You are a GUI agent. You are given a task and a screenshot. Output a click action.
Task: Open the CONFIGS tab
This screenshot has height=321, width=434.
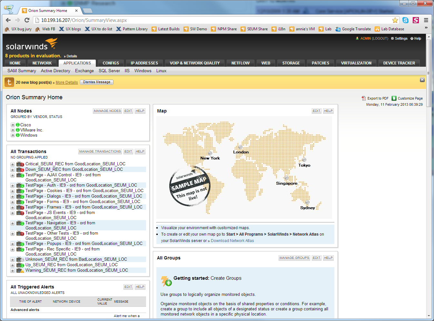[111, 63]
